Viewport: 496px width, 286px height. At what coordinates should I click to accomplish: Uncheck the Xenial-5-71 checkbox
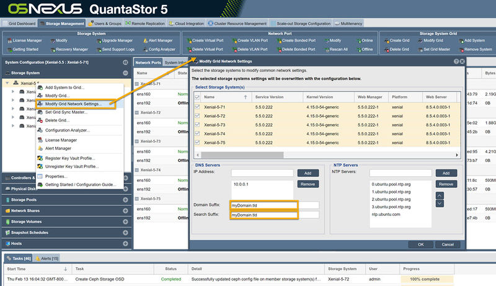[197, 107]
